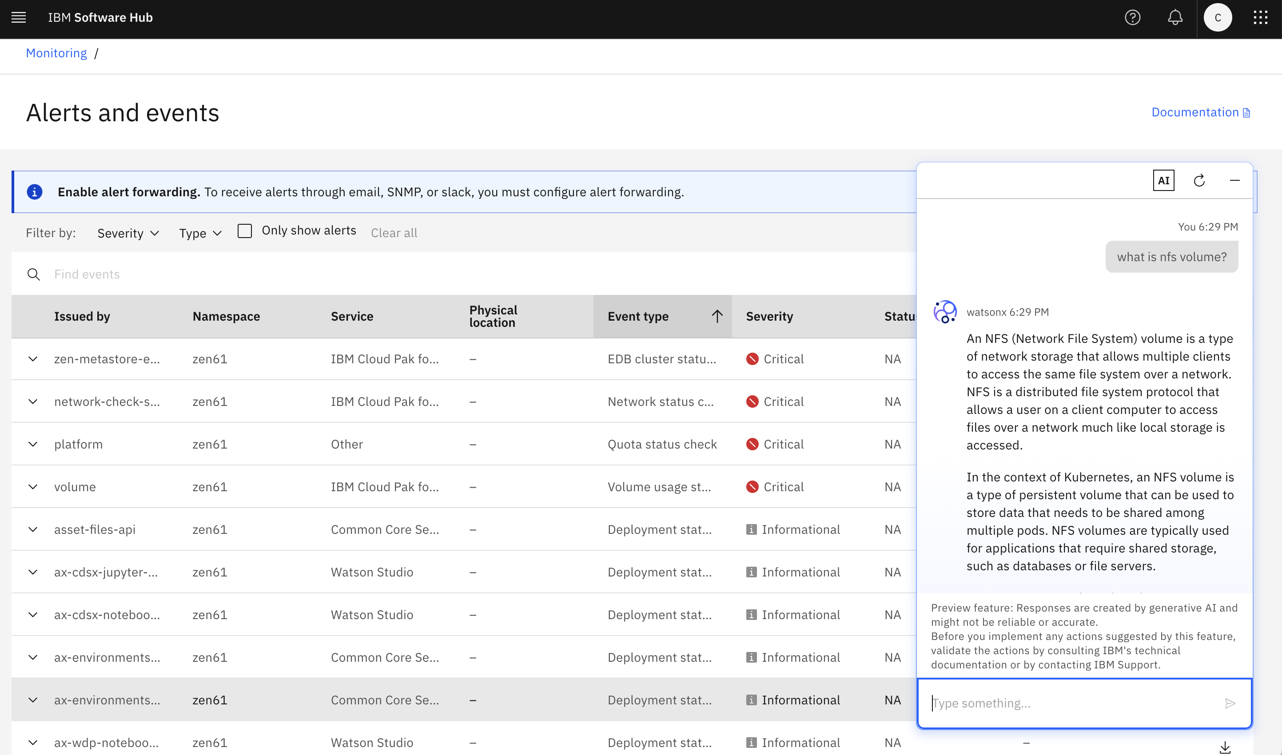Expand the zen-metastore event row
The width and height of the screenshot is (1282, 755).
33,359
